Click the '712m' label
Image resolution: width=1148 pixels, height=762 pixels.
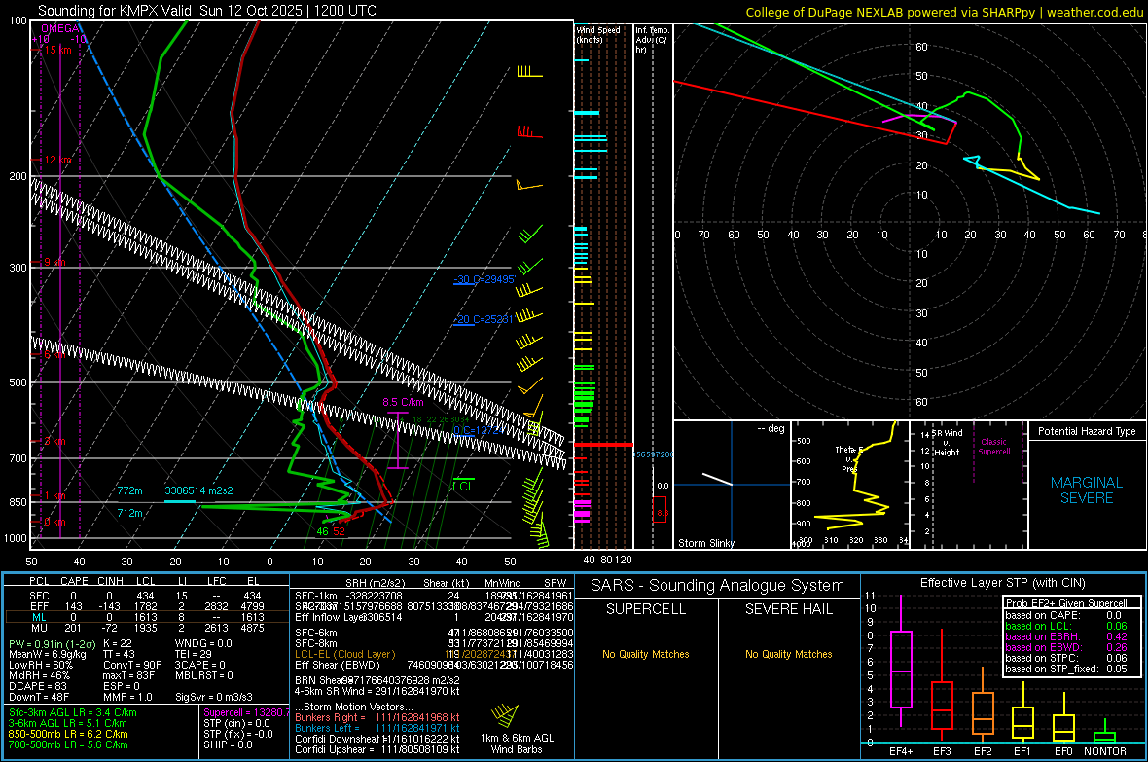(x=129, y=513)
